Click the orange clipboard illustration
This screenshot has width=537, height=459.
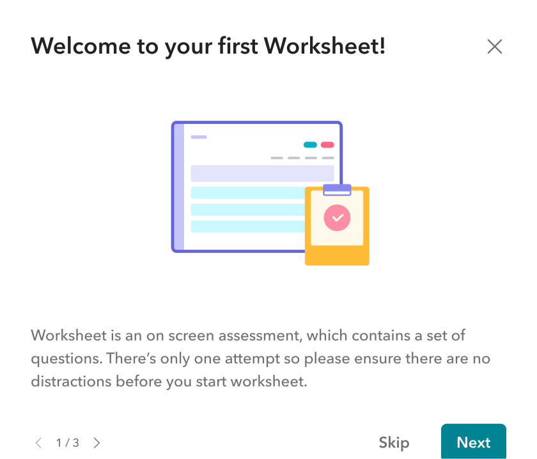pos(337,255)
